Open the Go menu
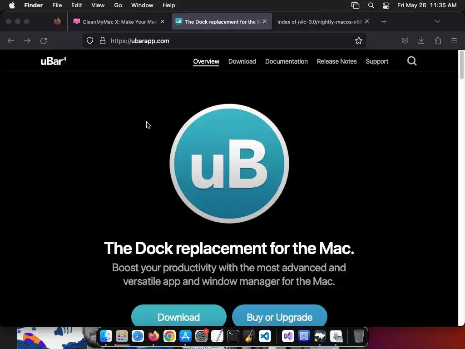Screen dimensions: 465x349 [x=118, y=5]
